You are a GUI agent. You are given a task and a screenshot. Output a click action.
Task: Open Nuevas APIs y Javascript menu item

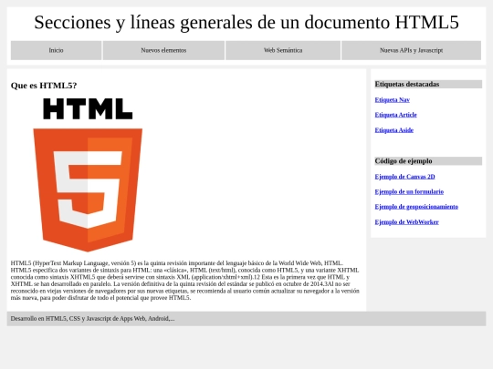click(x=411, y=50)
